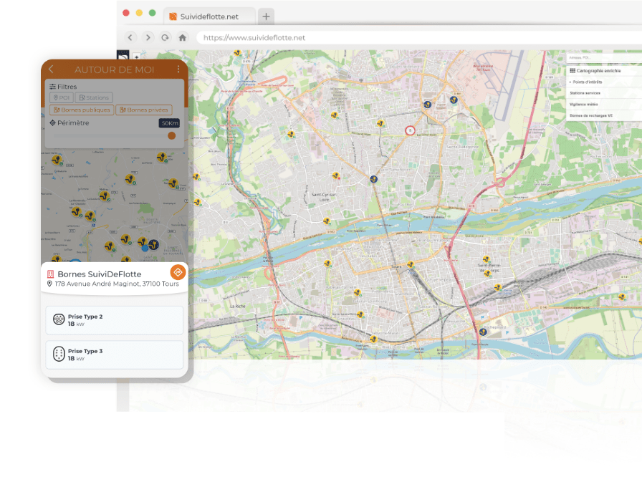Viewport: 642px width, 482px height.
Task: Expand the Points d'intérêts section
Action: (604, 82)
